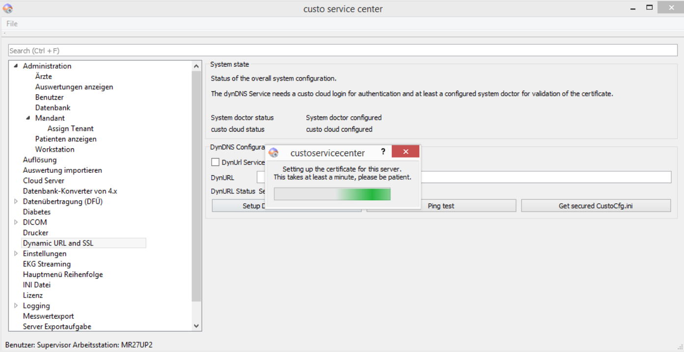Open the Auflösung entry
This screenshot has width=684, height=352.
point(40,160)
